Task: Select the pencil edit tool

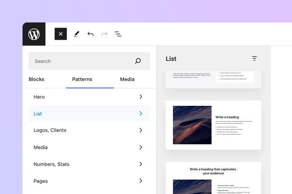Action: pos(76,34)
